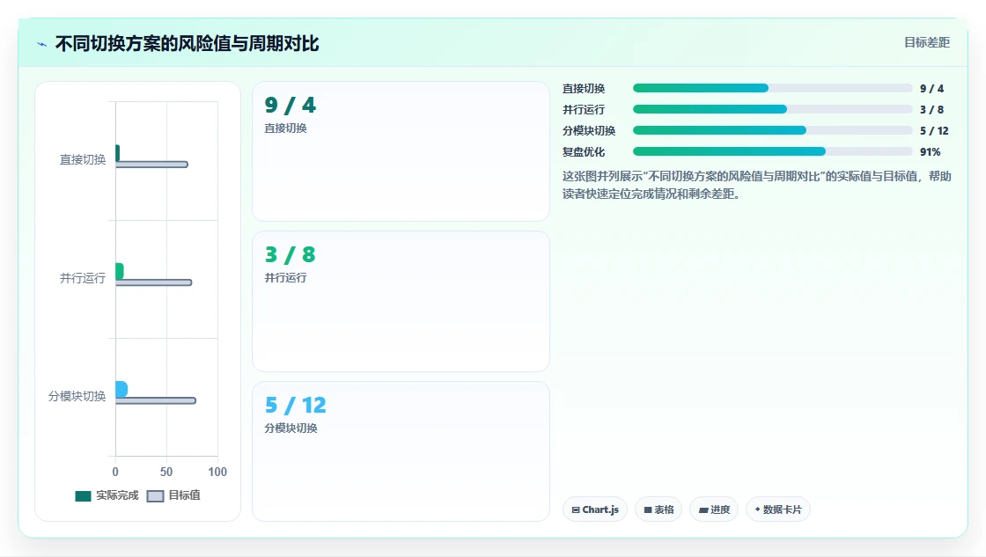
Task: Click the 并行运行 progress bar
Action: tap(773, 109)
